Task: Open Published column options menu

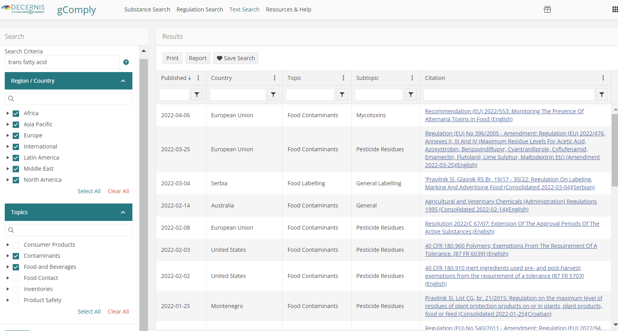Action: (x=198, y=78)
